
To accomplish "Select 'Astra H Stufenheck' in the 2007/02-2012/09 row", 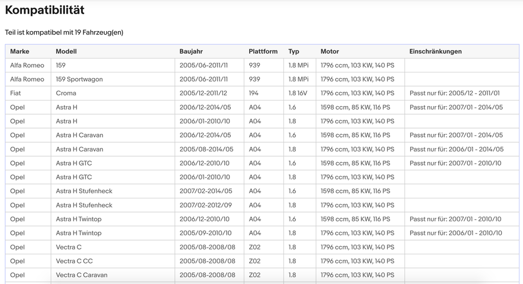I will [x=84, y=205].
